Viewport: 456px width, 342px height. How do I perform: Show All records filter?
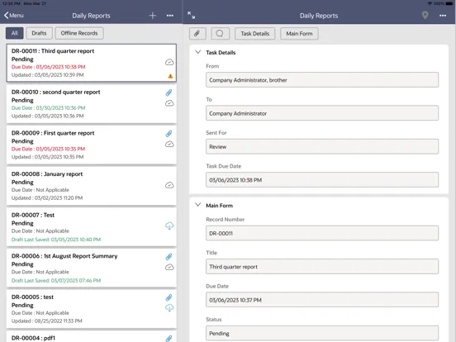tap(15, 33)
